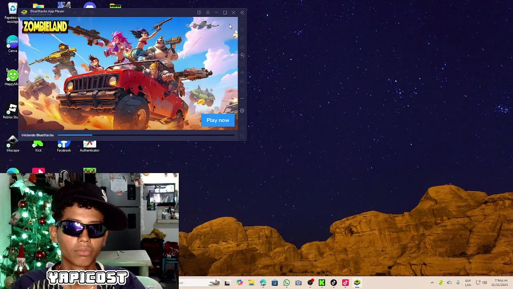This screenshot has width=513, height=289.
Task: Expand the hidden system tray icons chevron
Action: point(432,283)
